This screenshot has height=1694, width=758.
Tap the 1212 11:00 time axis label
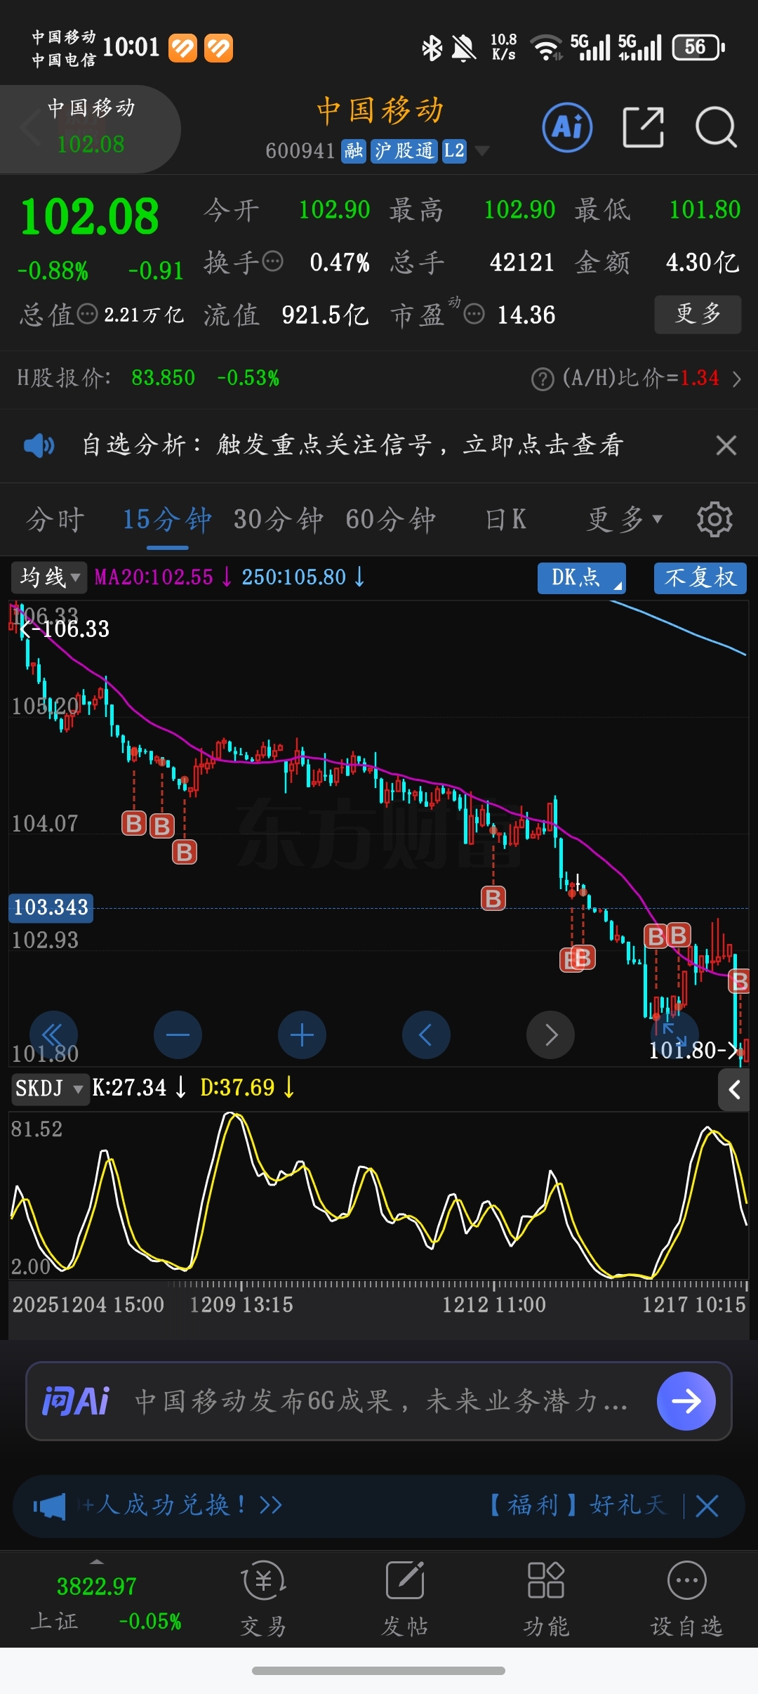[493, 1305]
